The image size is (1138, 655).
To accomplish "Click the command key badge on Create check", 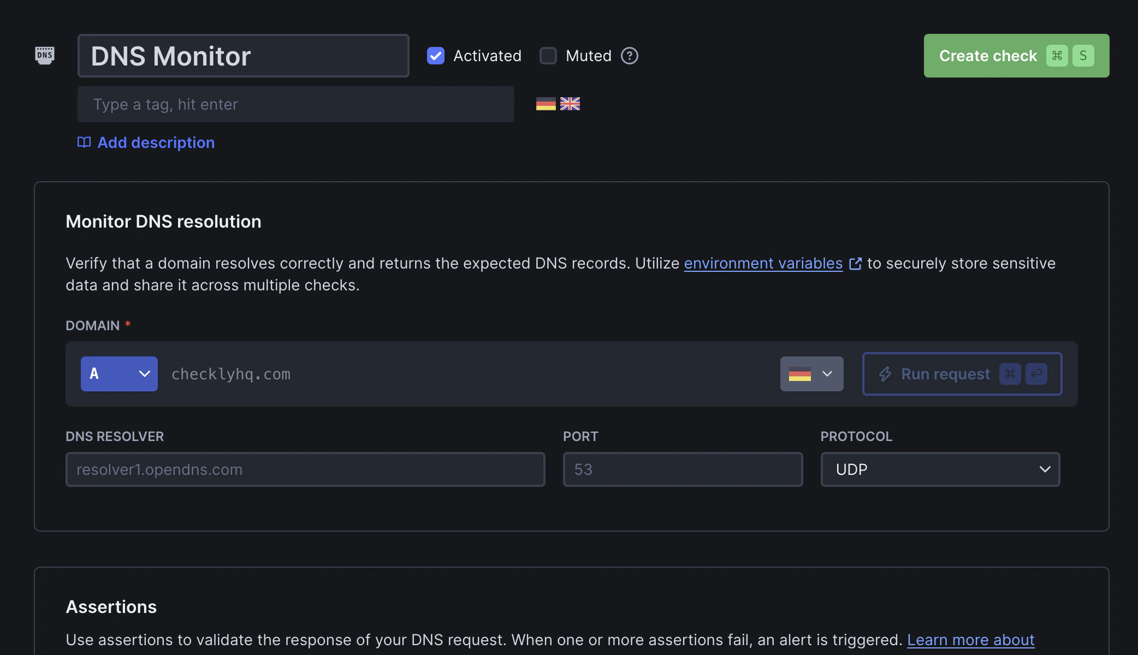I will point(1057,55).
